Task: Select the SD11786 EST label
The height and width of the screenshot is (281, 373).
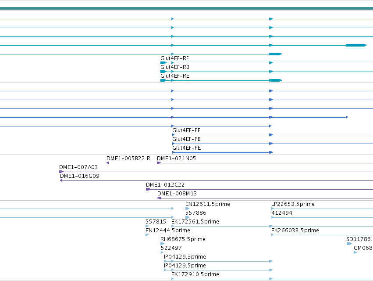Action: [x=359, y=240]
